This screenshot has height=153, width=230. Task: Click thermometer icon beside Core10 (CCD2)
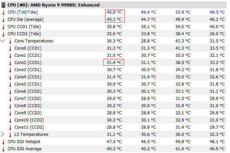(10, 120)
